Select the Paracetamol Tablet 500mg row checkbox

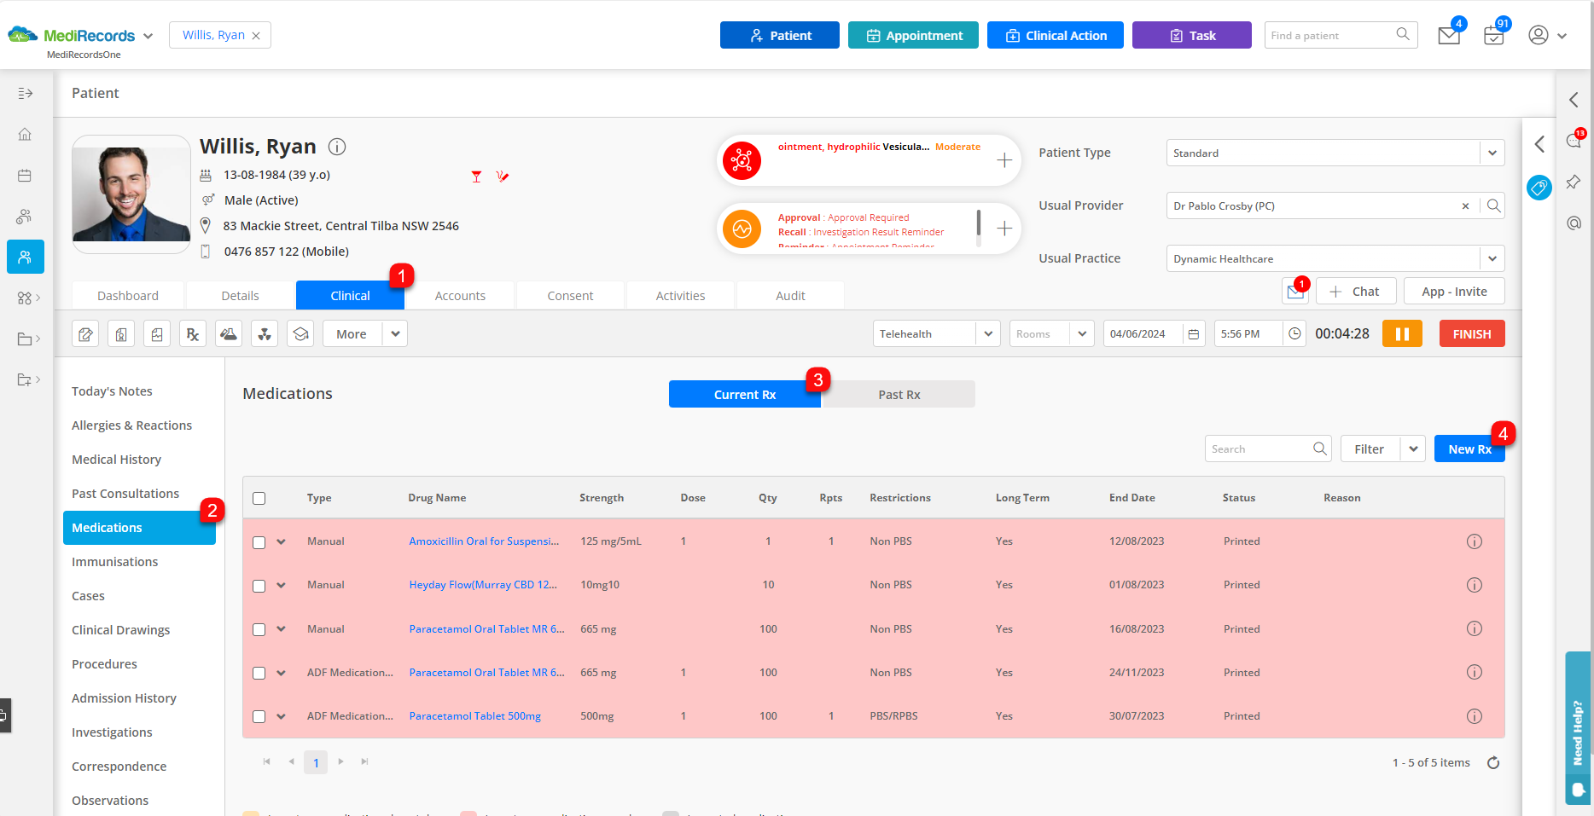259,717
